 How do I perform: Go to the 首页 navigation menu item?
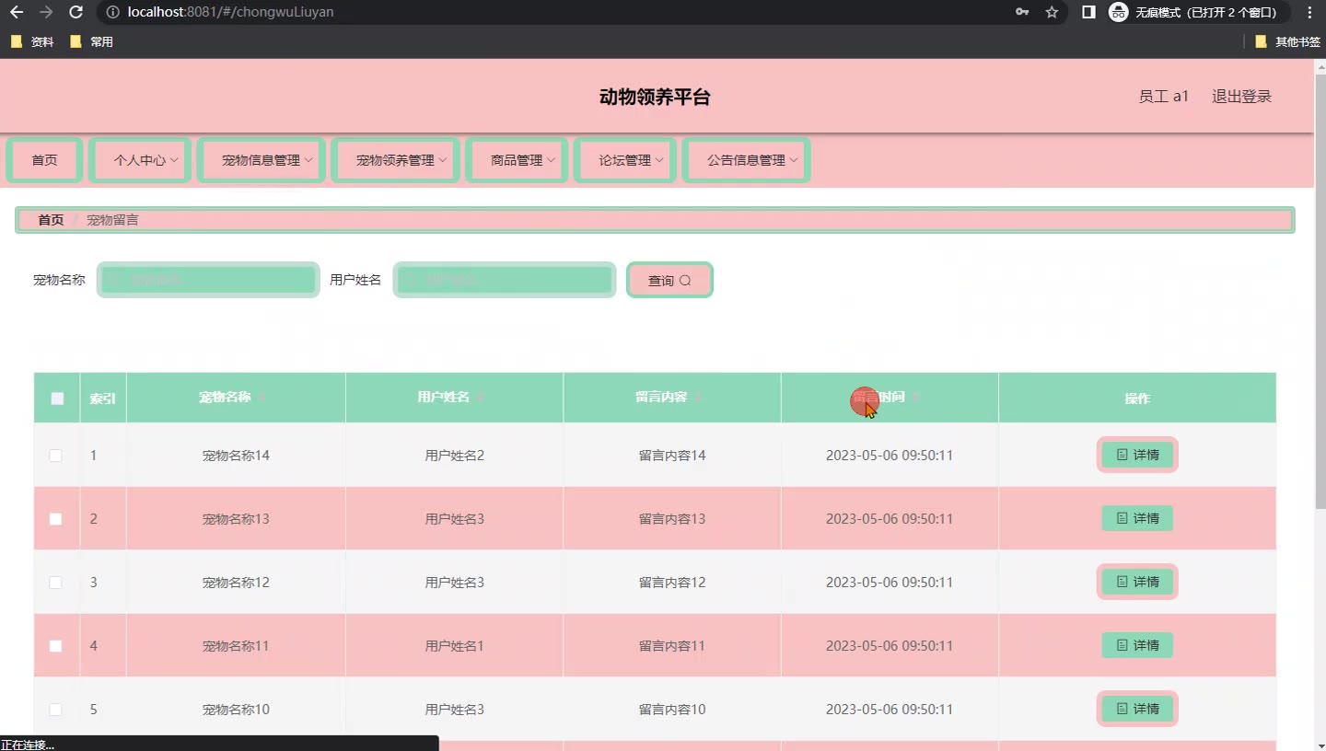tap(45, 160)
